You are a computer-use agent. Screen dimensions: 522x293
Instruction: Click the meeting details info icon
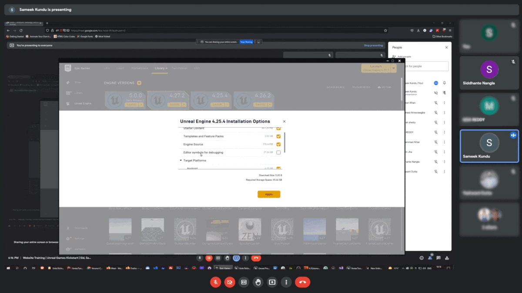[422, 258]
